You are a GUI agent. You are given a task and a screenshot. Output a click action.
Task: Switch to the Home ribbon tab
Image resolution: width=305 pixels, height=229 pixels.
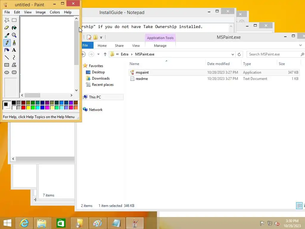coord(102,46)
